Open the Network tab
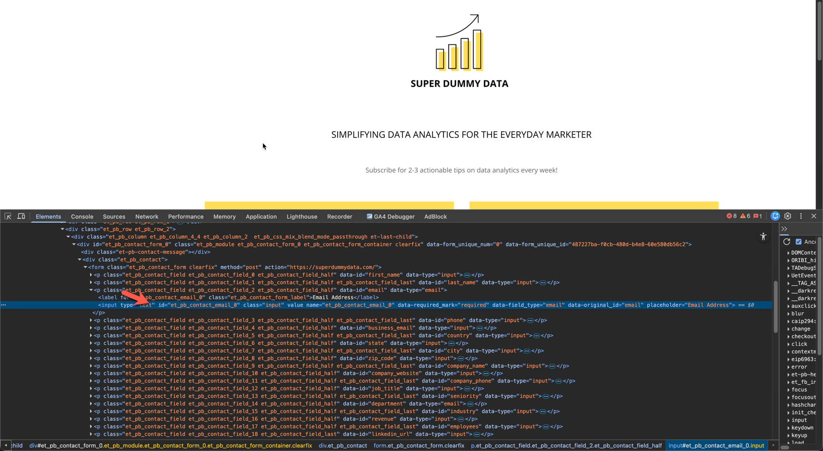Viewport: 823px width, 451px height. (147, 216)
